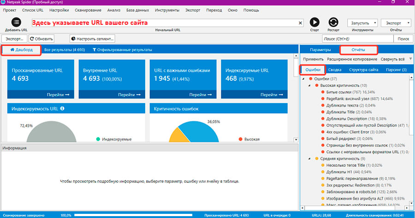This screenshot has width=415, height=218.
Task: Collapse the Высокая критичность tree group
Action: 309,86
